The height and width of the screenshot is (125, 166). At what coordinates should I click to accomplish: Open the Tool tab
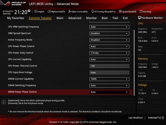pos(115,18)
